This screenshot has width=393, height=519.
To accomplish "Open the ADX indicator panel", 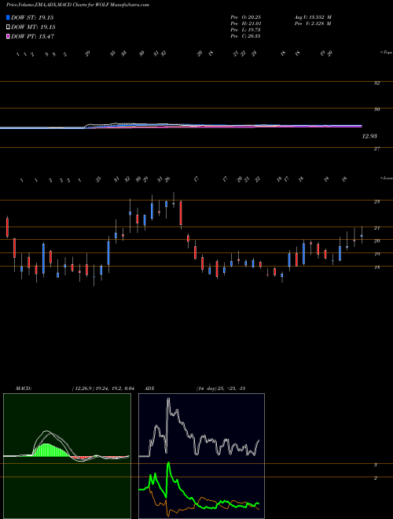I will tap(201, 456).
